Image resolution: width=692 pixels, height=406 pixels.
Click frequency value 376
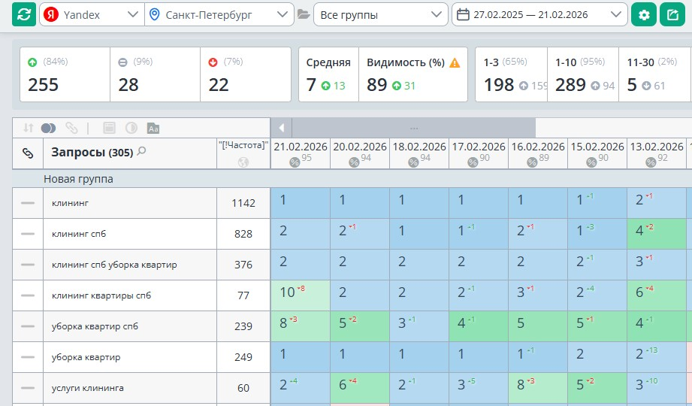(243, 265)
